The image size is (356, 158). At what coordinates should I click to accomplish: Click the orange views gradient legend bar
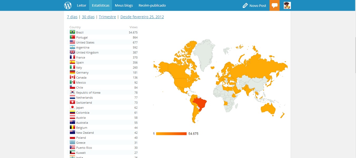[x=171, y=134]
